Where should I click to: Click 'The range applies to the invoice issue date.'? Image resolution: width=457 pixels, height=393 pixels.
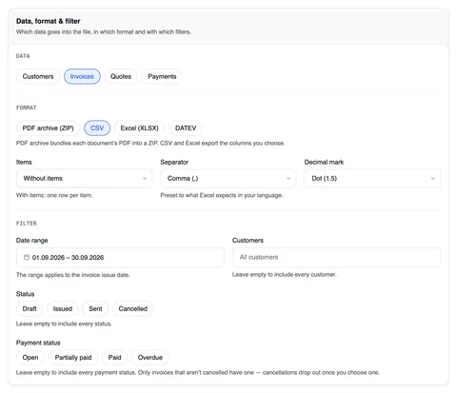click(x=73, y=275)
